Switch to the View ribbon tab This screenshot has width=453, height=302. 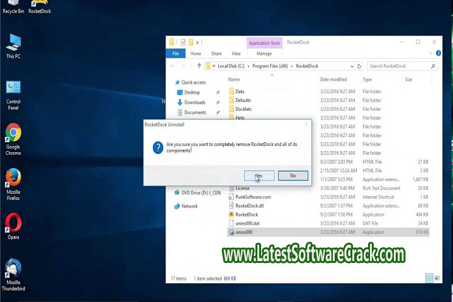coord(236,53)
